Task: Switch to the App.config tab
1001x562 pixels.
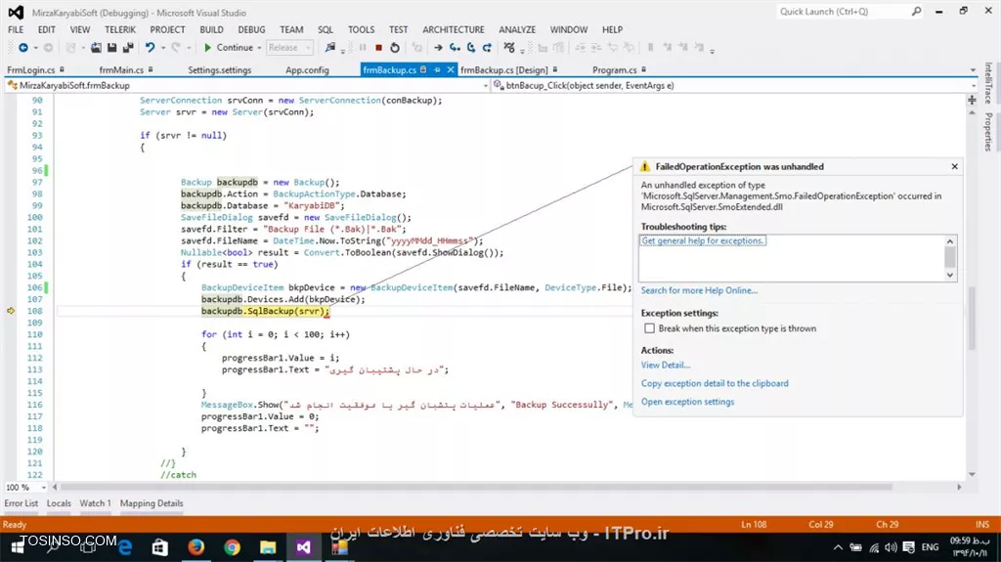Action: tap(307, 69)
